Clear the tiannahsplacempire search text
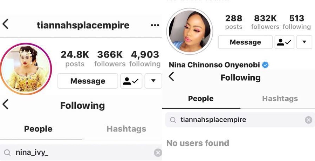The image size is (315, 161). (x=308, y=120)
